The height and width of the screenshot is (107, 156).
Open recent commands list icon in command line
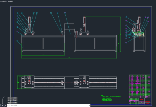click(9, 106)
